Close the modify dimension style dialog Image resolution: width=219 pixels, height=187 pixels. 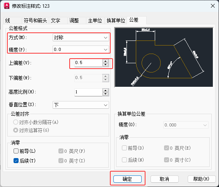point(213,6)
